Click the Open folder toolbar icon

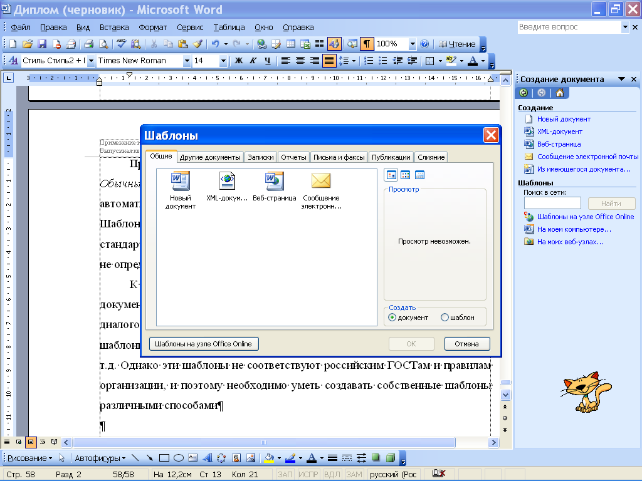(28, 44)
